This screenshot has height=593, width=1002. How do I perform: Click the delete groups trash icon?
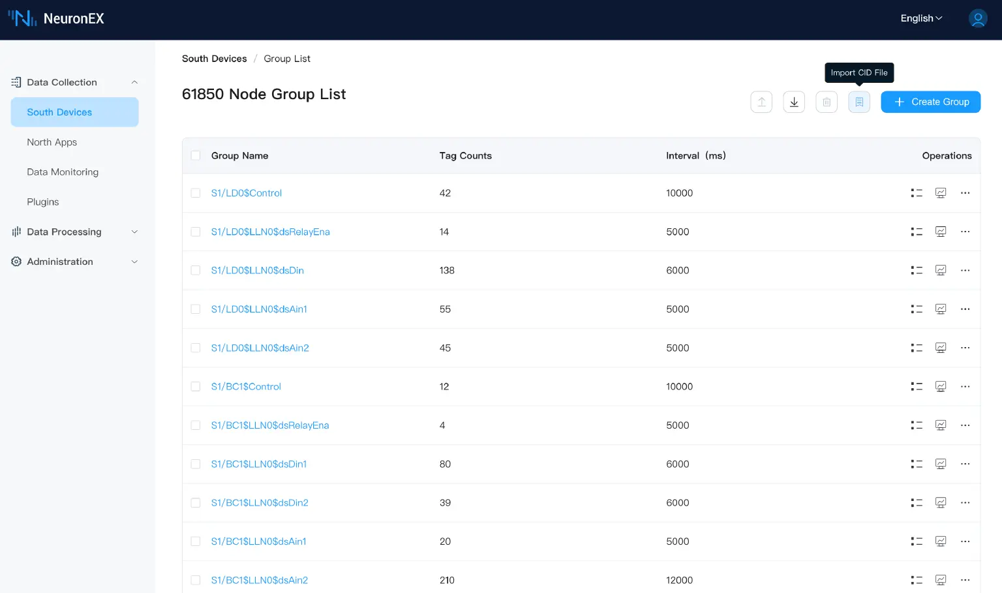click(x=826, y=102)
